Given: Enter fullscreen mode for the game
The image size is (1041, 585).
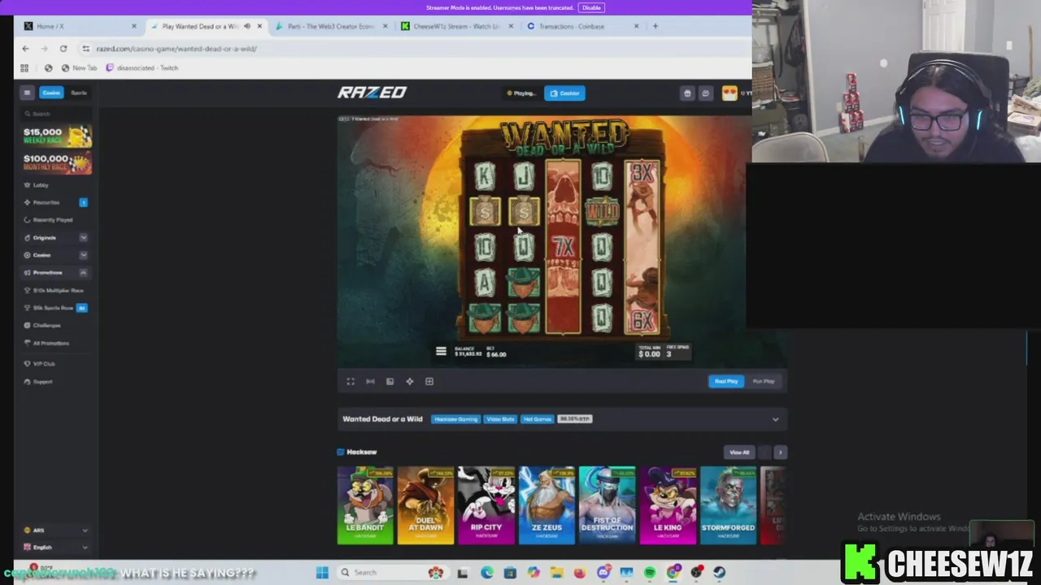Looking at the screenshot, I should pos(351,381).
